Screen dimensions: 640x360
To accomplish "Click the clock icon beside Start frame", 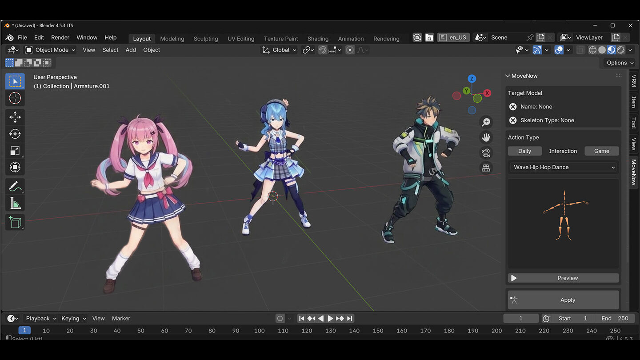I will (546, 318).
